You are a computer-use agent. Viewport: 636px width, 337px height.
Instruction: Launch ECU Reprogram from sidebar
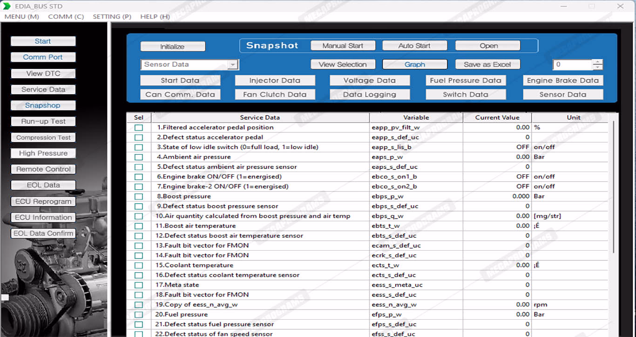click(43, 201)
